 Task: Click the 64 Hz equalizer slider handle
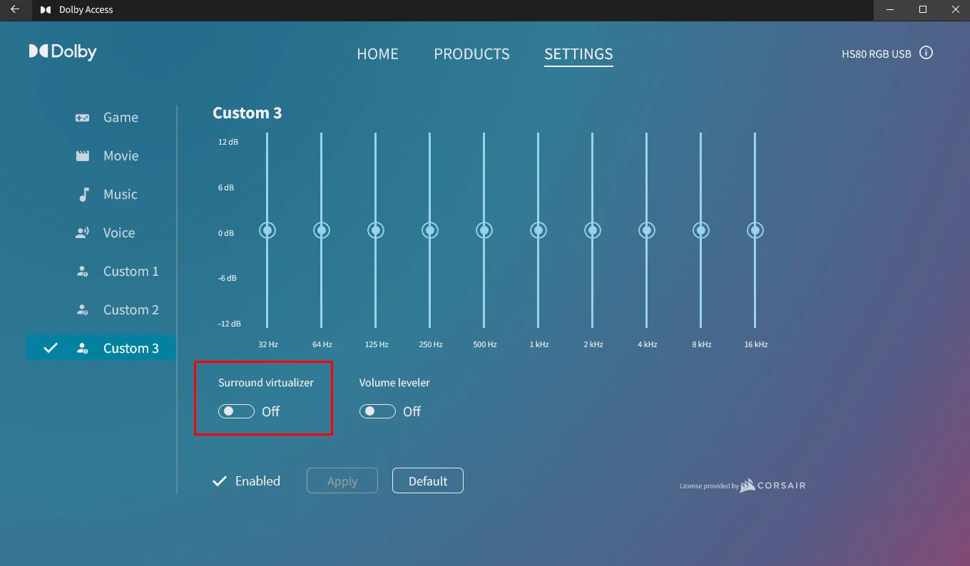322,230
